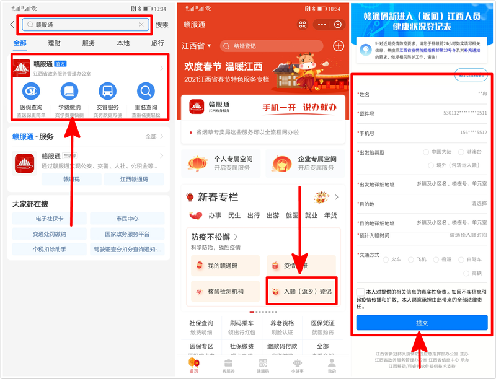Image resolution: width=496 pixels, height=379 pixels.
Task: Click the 赣服通 search input field
Action: coord(86,25)
